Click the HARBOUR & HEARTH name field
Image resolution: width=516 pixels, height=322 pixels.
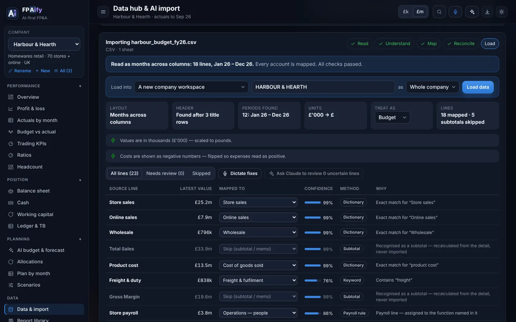pyautogui.click(x=323, y=87)
